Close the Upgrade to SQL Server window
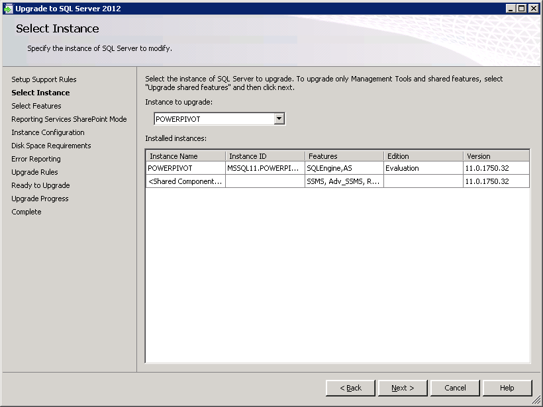543x407 pixels. pos(534,9)
